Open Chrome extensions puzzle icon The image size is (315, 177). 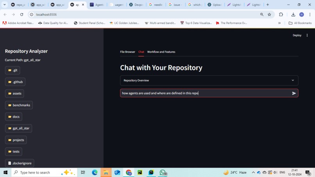(281, 14)
